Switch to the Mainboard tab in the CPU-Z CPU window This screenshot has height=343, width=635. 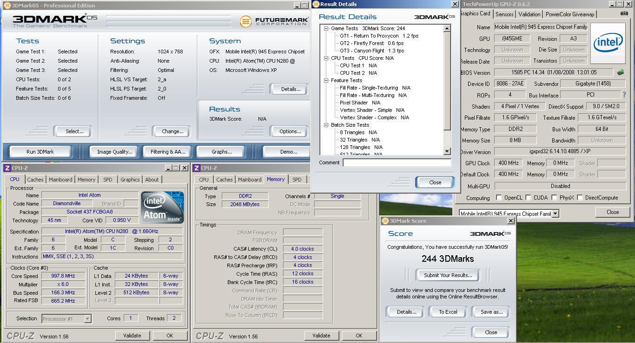[60, 180]
